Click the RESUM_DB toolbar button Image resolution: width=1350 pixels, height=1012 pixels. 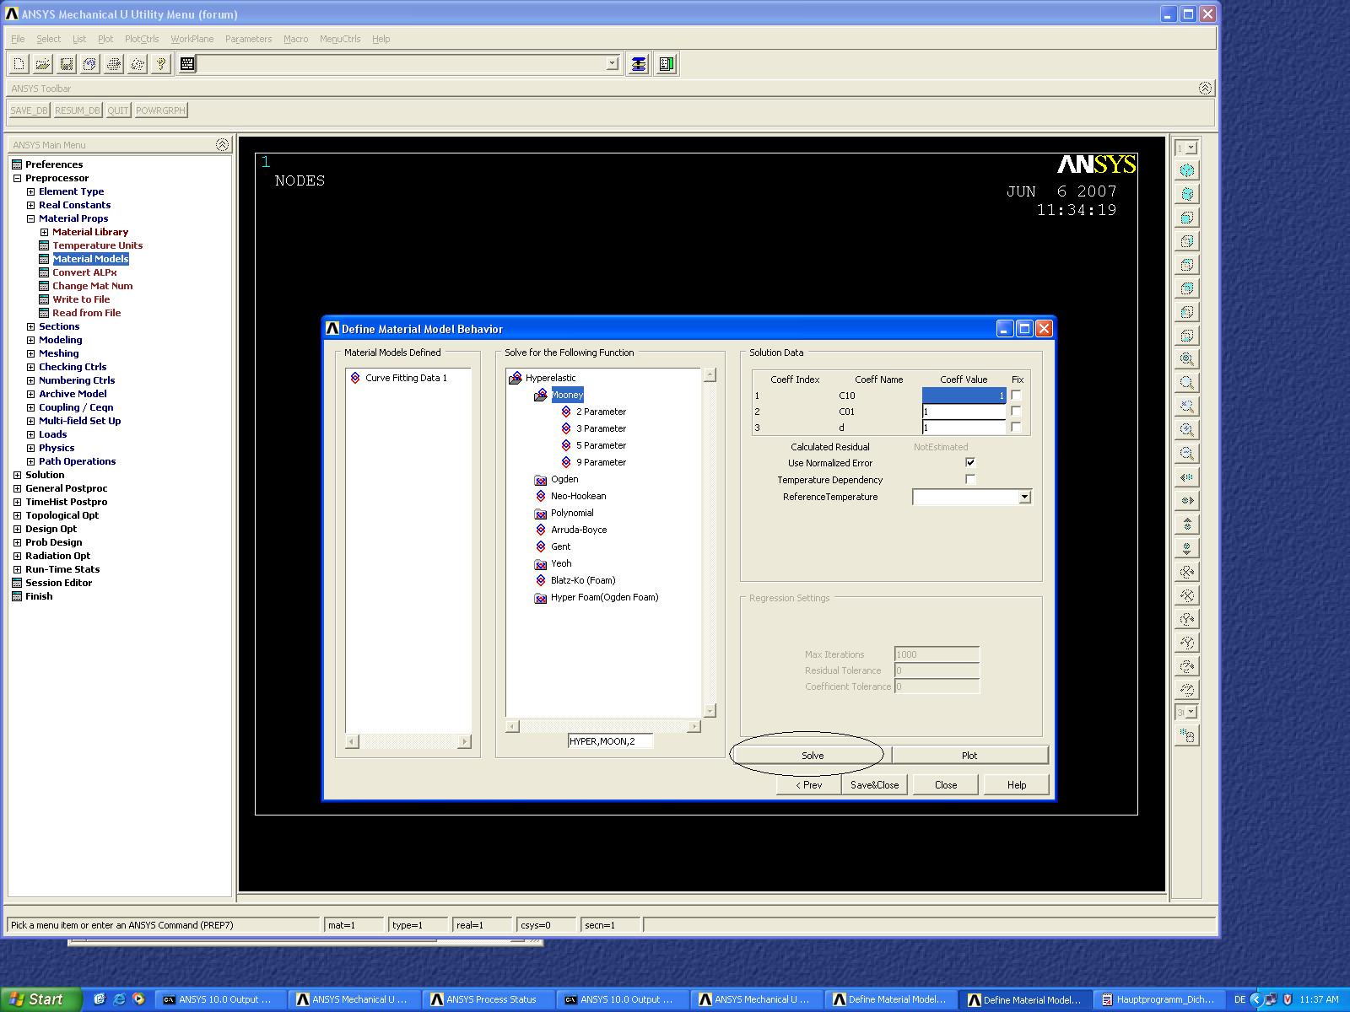coord(78,110)
